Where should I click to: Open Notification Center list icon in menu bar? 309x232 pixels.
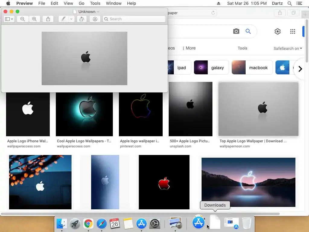pos(299,3)
